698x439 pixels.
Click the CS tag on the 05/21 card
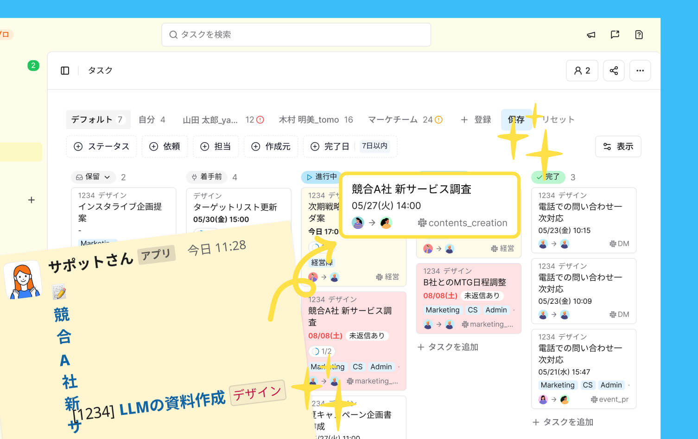tap(588, 385)
